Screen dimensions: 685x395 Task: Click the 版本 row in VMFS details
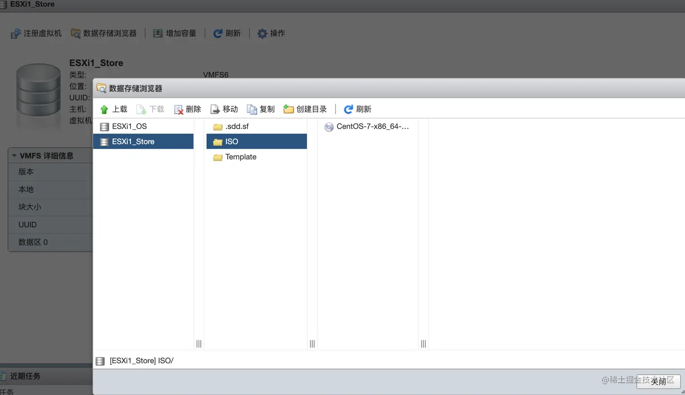pyautogui.click(x=51, y=172)
